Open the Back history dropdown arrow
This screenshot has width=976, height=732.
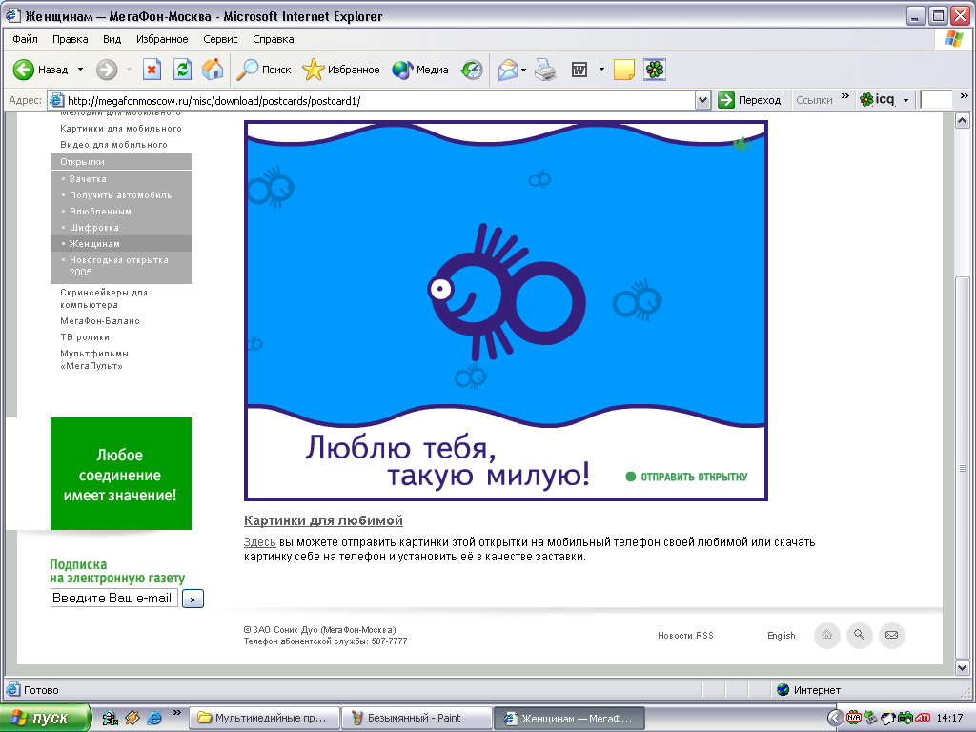[80, 70]
